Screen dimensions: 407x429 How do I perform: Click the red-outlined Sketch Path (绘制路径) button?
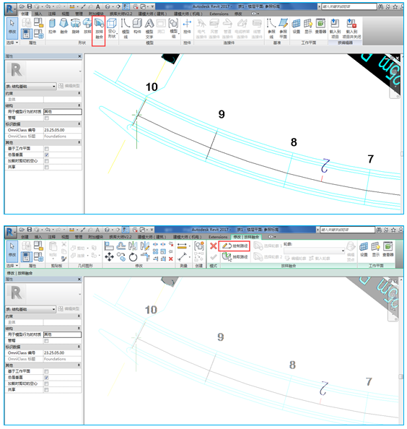pyautogui.click(x=235, y=246)
